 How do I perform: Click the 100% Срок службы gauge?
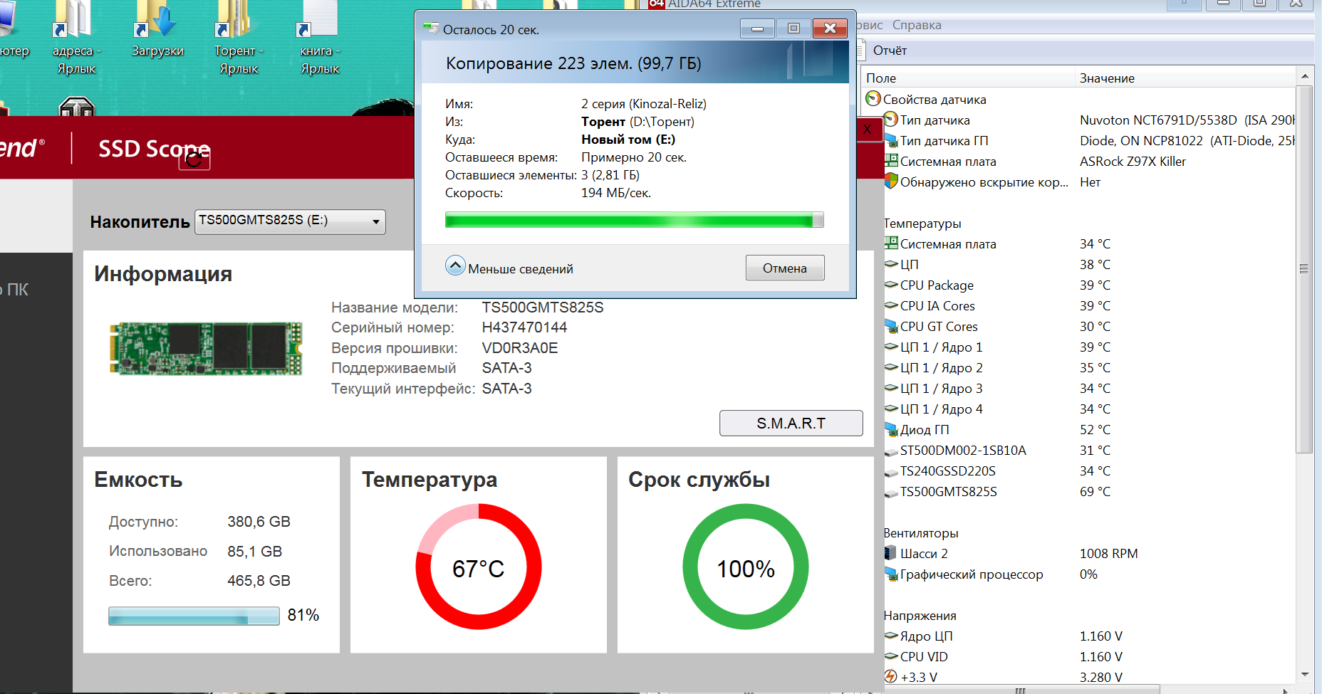(746, 567)
